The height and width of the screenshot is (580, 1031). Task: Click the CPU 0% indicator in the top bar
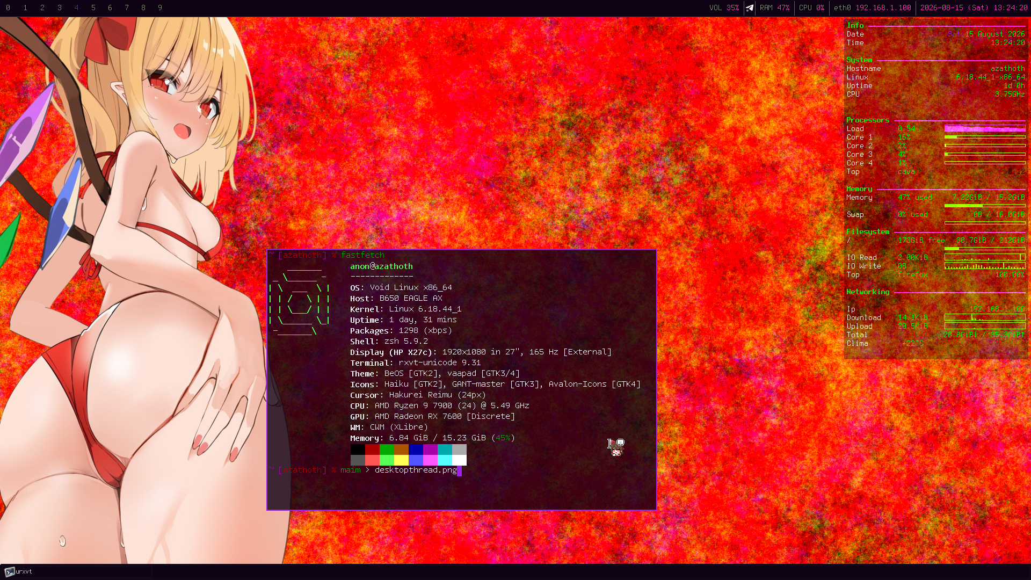click(811, 8)
